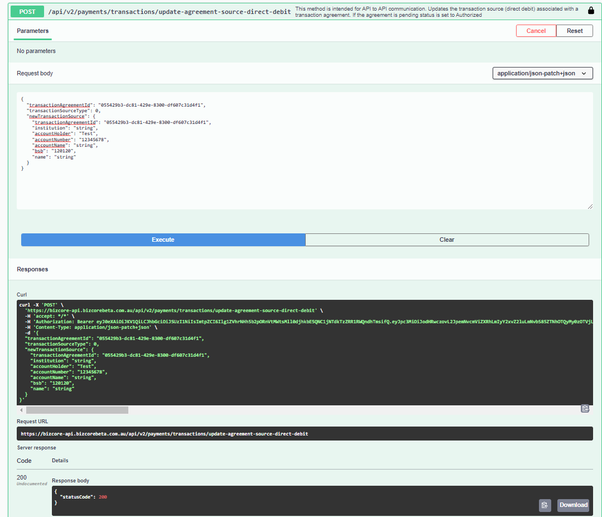Select the Parameters tab
Viewport: 602px width, 517px height.
click(32, 31)
